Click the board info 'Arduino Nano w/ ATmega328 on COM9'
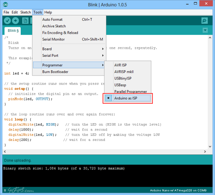 (x=178, y=190)
